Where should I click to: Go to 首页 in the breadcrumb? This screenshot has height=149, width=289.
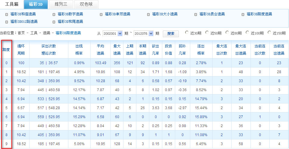(21, 33)
